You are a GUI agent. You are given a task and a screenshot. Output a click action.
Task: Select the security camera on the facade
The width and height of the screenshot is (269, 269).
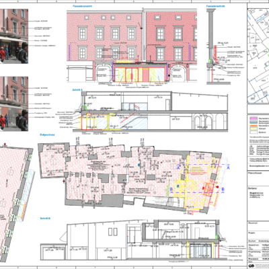coord(141,28)
